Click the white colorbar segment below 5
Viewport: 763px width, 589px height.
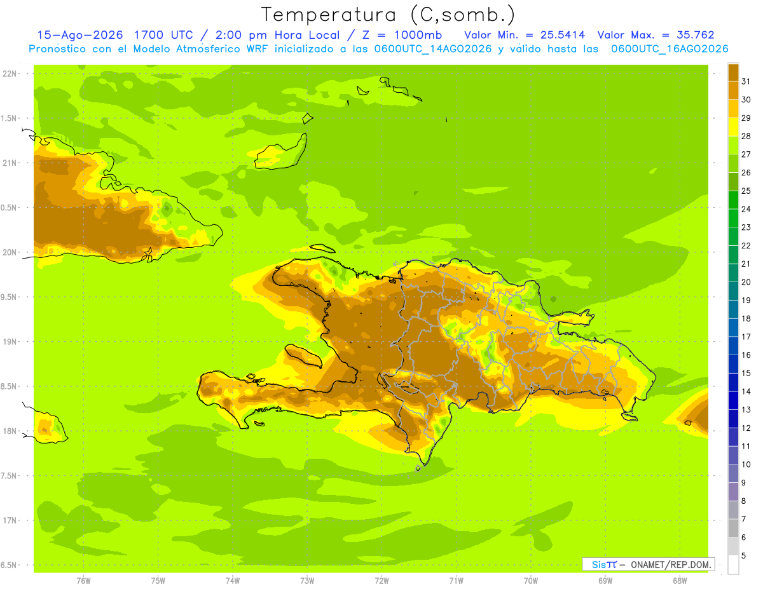pyautogui.click(x=733, y=564)
